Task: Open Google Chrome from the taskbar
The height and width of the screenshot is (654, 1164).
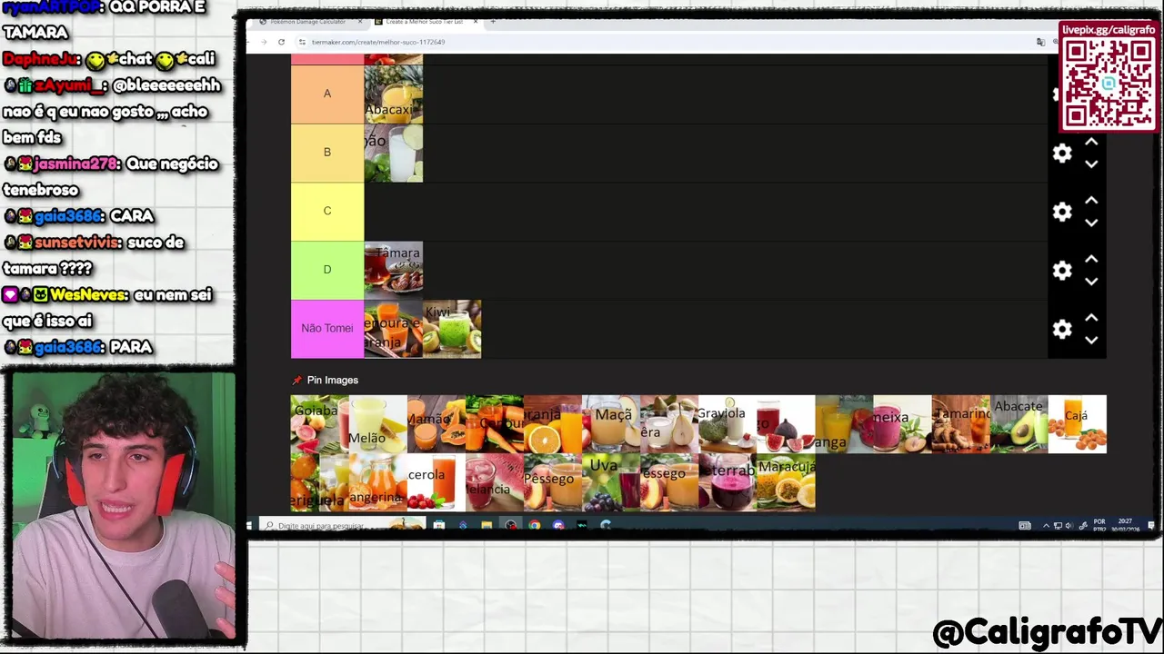Action: click(534, 525)
